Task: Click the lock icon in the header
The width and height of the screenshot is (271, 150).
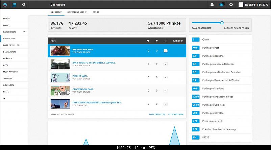Action: click(212, 5)
